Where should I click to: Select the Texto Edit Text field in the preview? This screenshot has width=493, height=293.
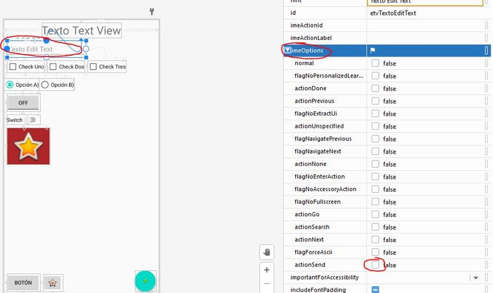[x=44, y=49]
